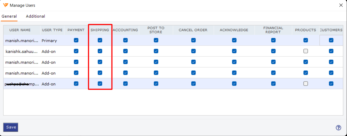This screenshot has height=136, width=347.
Task: Uncheck Financial Report for pushpa@champ
Action: pyautogui.click(x=273, y=83)
